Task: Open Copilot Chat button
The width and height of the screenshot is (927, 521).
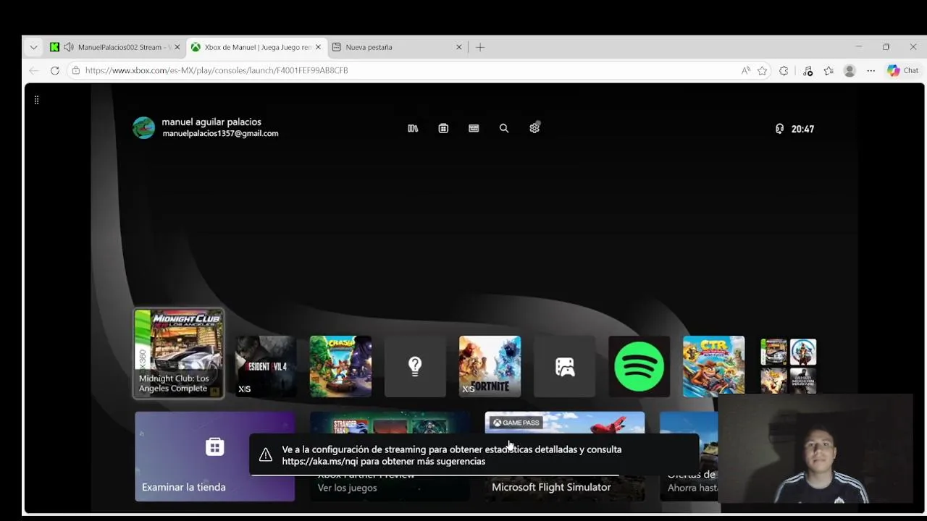Action: [x=903, y=70]
